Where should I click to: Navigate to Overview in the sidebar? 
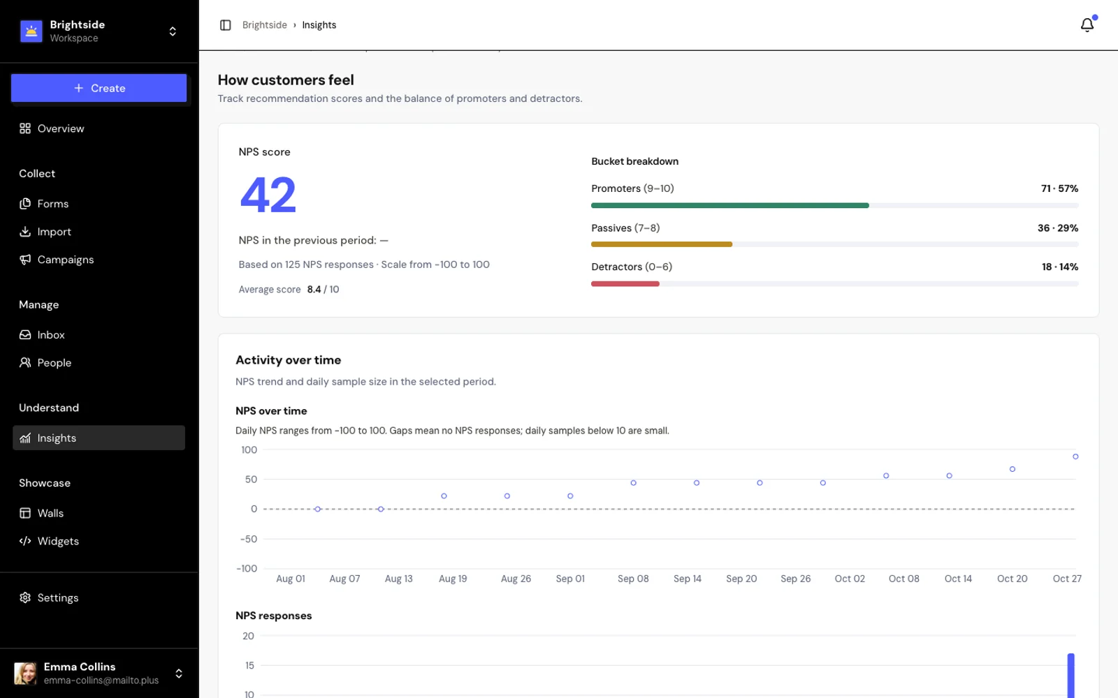[99, 128]
